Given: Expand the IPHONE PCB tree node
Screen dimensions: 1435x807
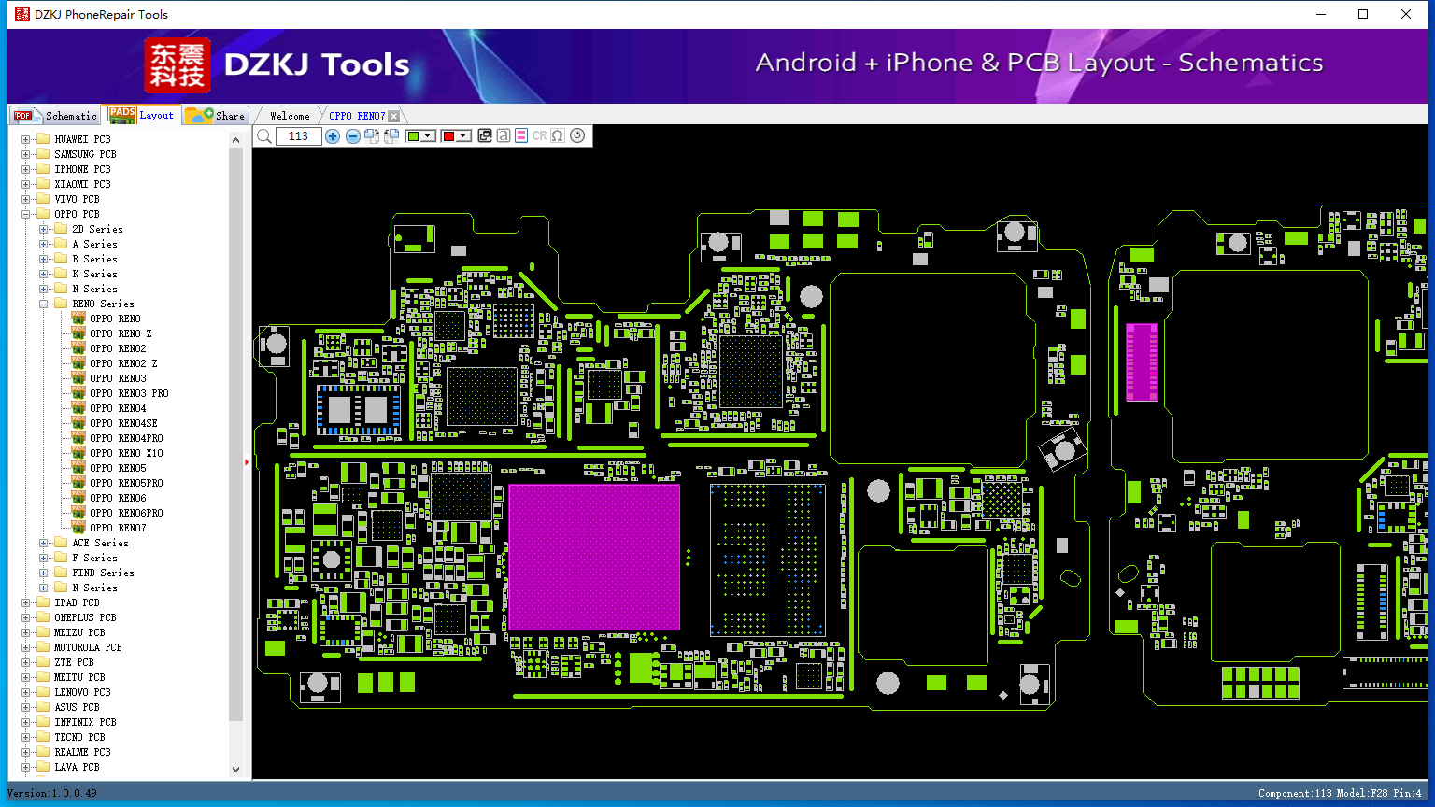Looking at the screenshot, I should (26, 169).
